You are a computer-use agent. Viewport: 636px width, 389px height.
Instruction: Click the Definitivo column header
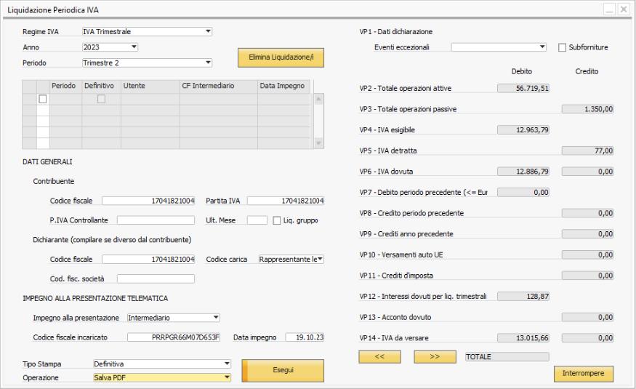coord(102,86)
